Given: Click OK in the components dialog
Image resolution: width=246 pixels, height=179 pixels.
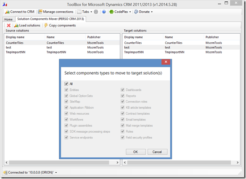Looking at the screenshot, I should click(x=136, y=152).
